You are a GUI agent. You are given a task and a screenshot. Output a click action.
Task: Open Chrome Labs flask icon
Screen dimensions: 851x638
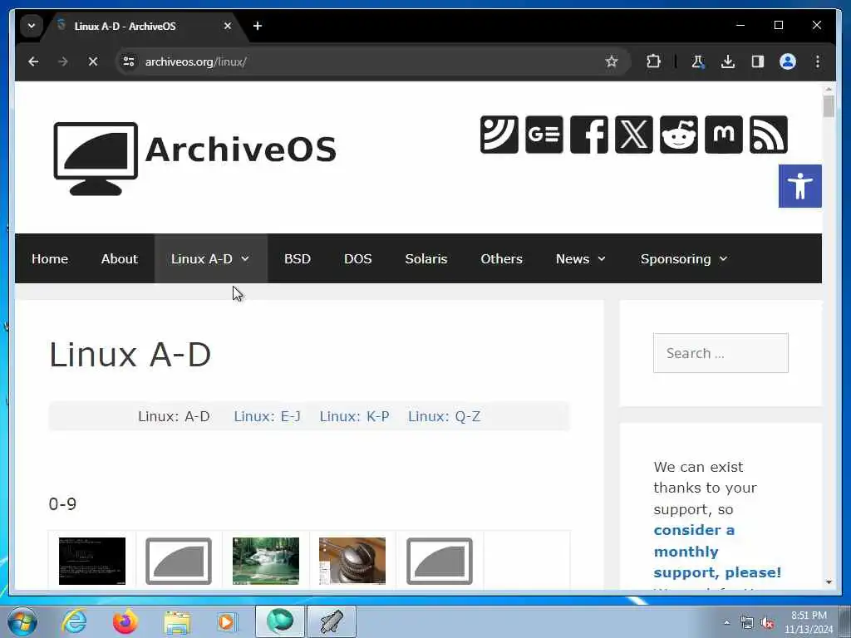click(x=698, y=61)
